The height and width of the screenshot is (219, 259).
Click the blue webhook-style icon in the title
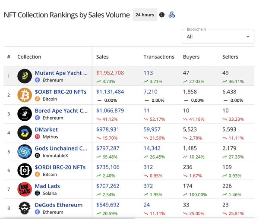(x=172, y=15)
